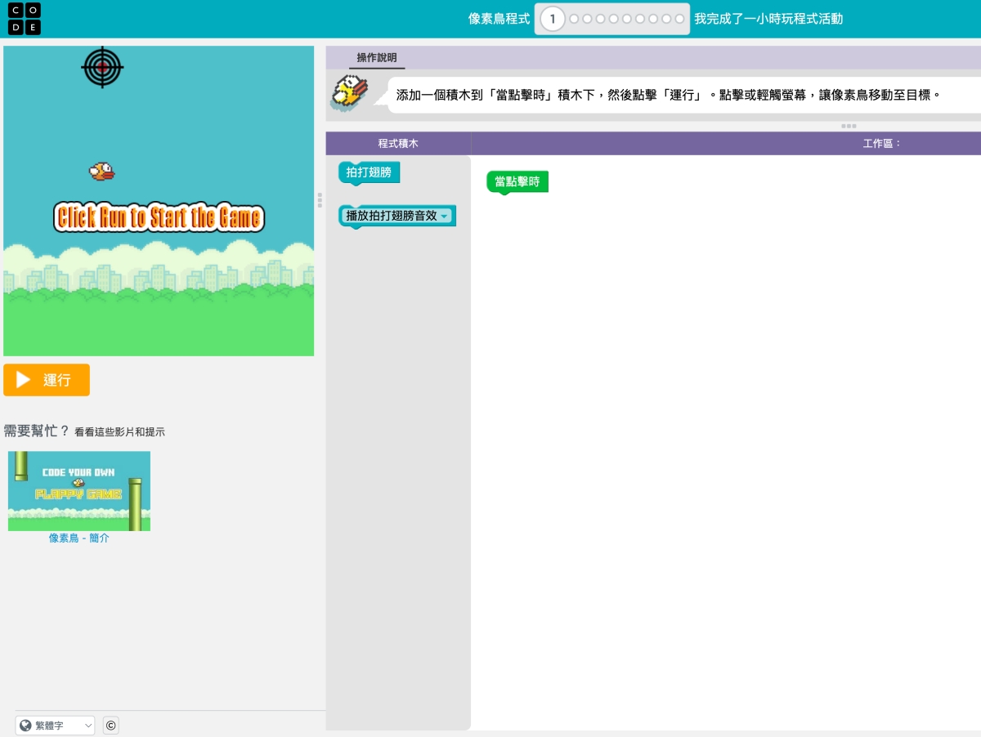This screenshot has height=737, width=981.
Task: Open 我完成了一小時玩程式活動 link
Action: 768,19
